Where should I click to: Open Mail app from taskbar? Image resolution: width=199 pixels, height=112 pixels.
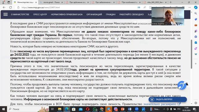pos(81,109)
